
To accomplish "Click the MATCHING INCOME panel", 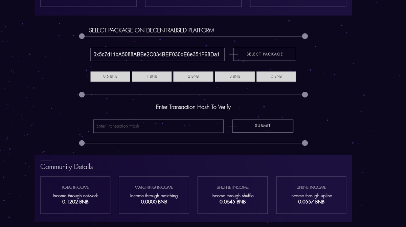I will pyautogui.click(x=154, y=195).
